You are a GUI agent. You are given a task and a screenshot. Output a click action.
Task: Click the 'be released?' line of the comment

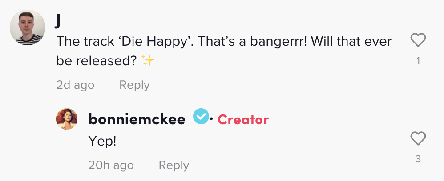click(x=97, y=60)
